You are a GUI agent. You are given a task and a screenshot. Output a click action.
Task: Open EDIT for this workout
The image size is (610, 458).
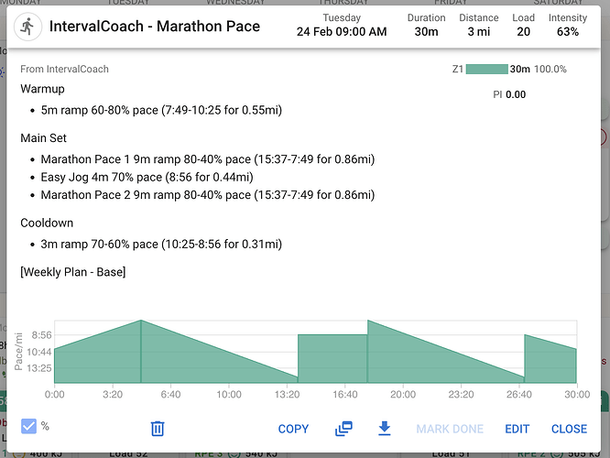point(517,429)
